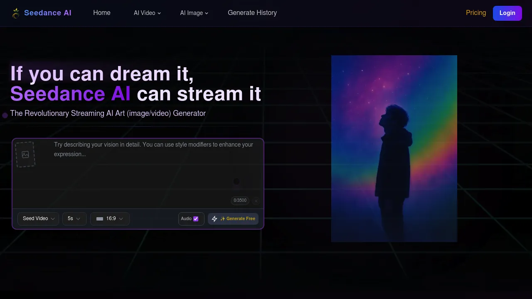Clear the prompt with the x icon
The image size is (532, 299).
pos(256,201)
